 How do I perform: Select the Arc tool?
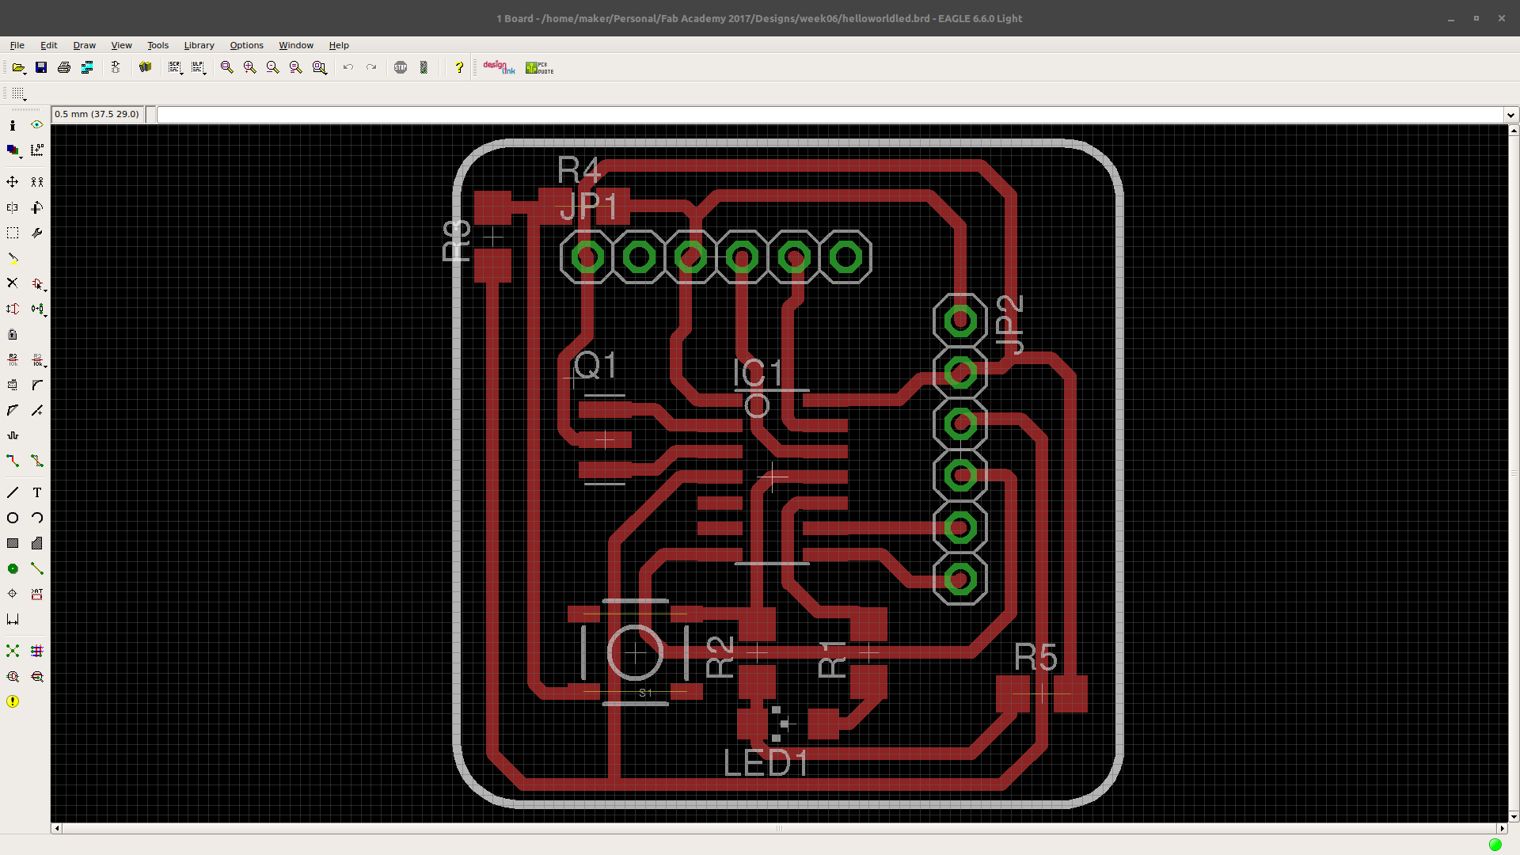click(x=36, y=518)
